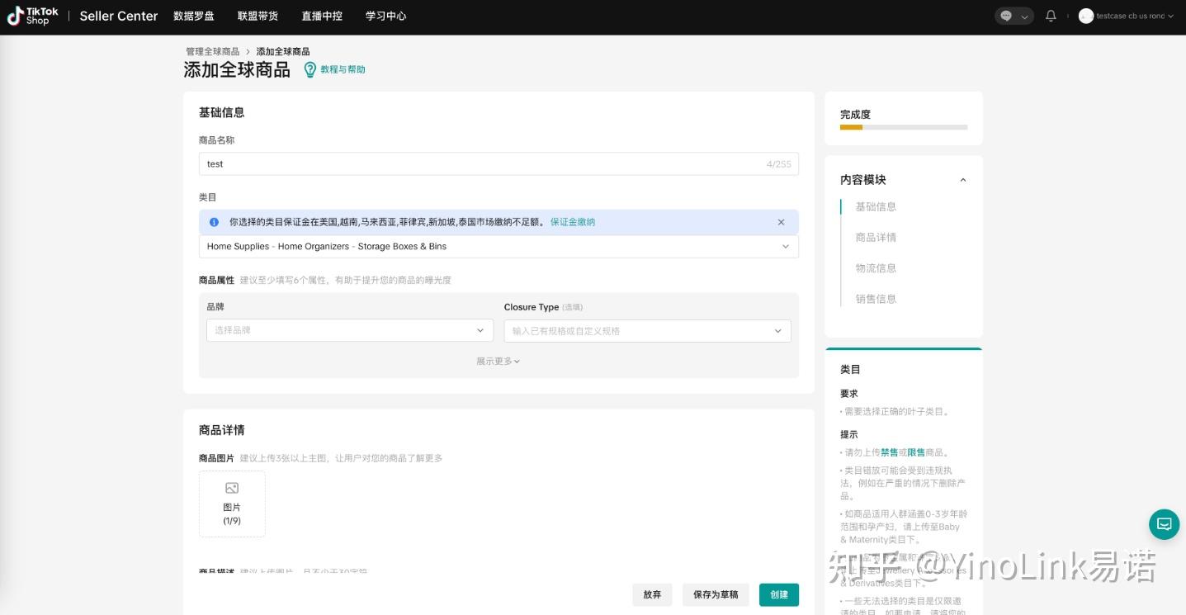Image resolution: width=1186 pixels, height=615 pixels.
Task: Click the 完成度 progress bar
Action: click(904, 127)
